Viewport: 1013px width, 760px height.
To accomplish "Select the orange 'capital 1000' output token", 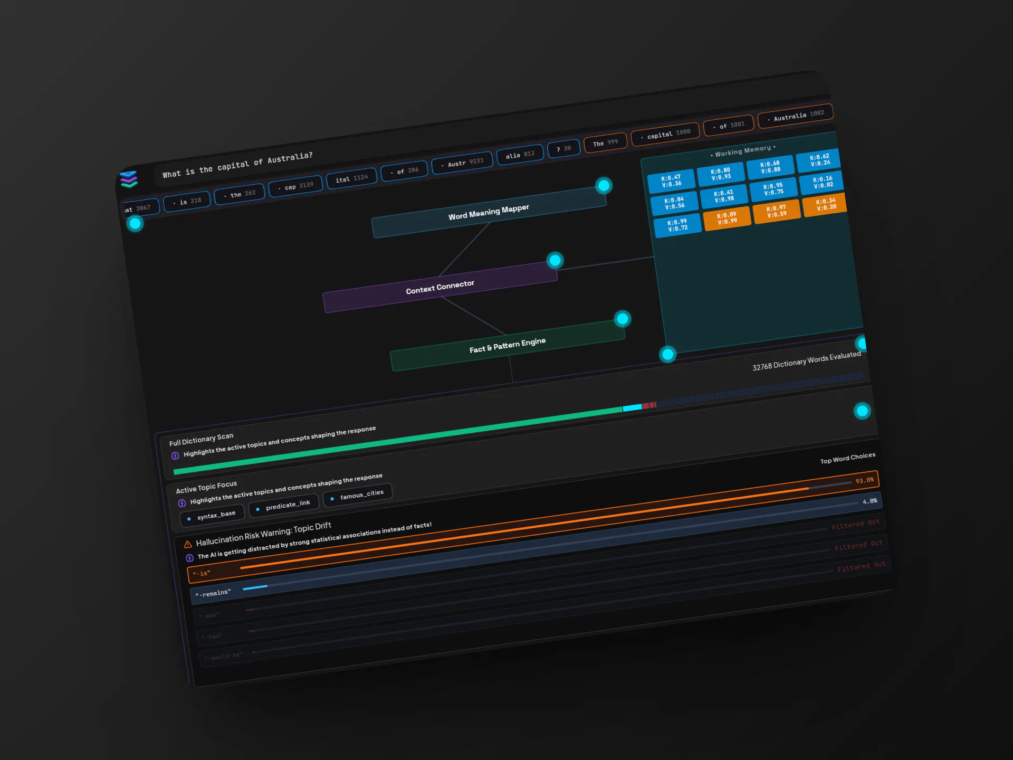I will pyautogui.click(x=665, y=134).
